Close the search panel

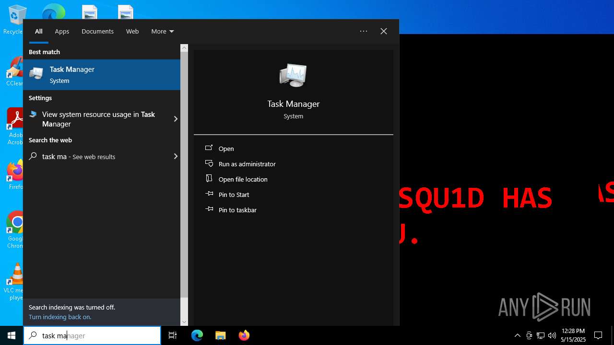[x=384, y=31]
